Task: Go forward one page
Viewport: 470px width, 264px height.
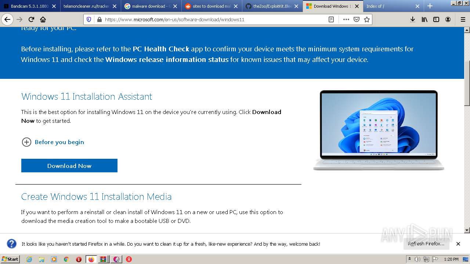Action: pyautogui.click(x=19, y=19)
